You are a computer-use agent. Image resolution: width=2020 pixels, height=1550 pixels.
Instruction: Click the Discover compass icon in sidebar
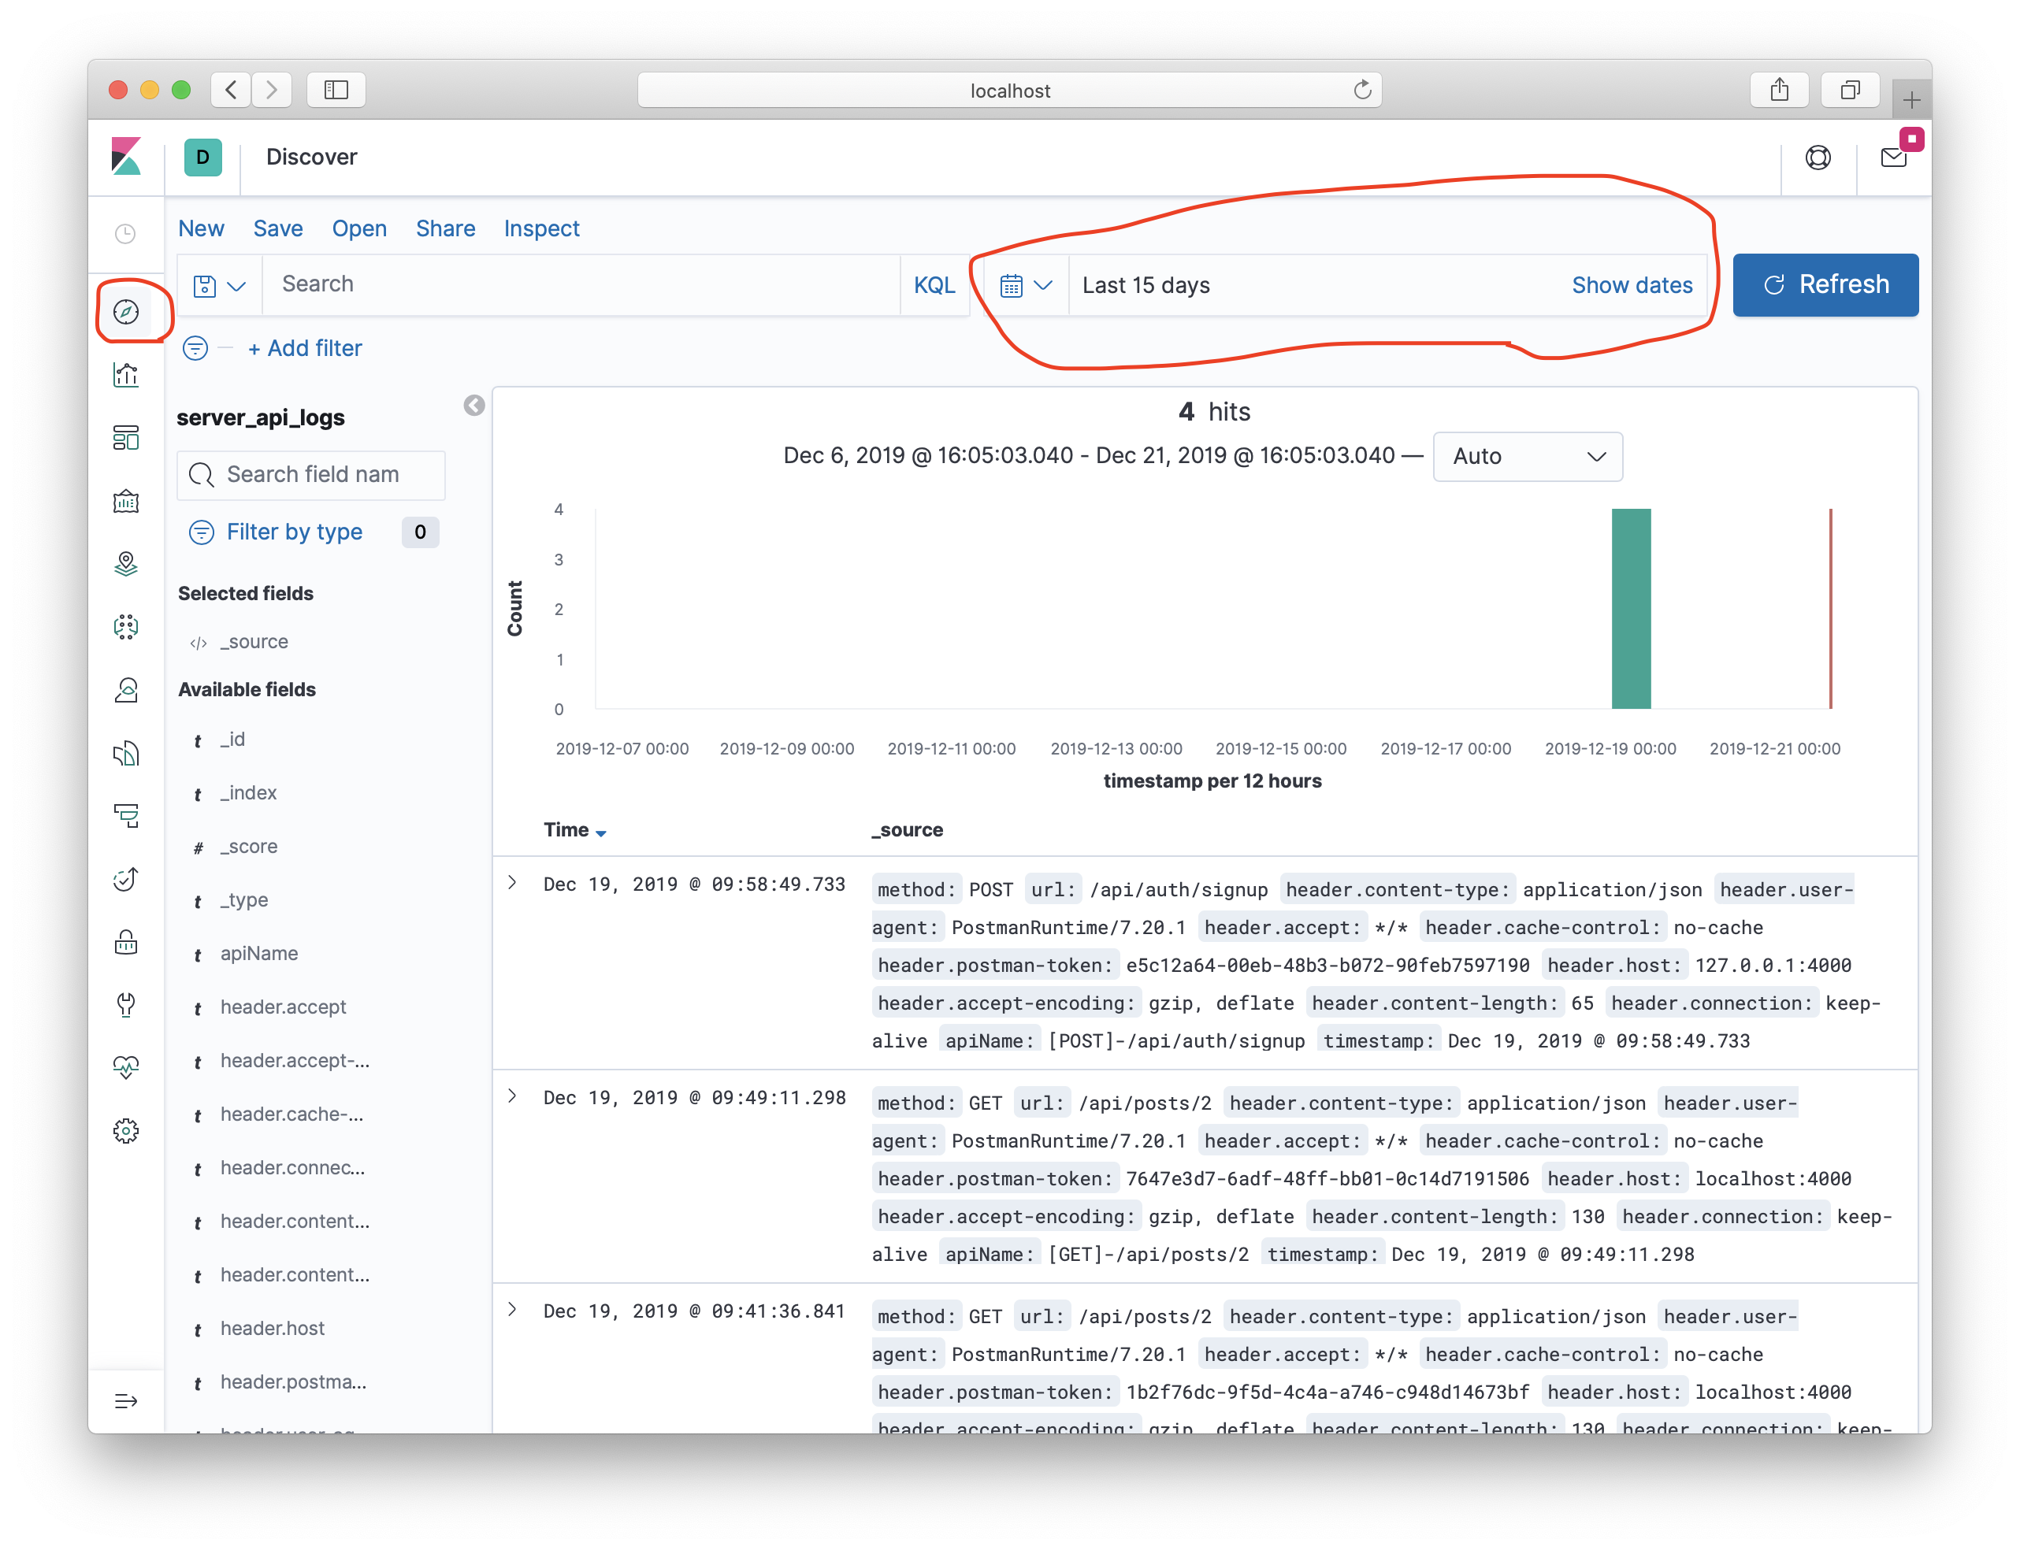pos(128,313)
